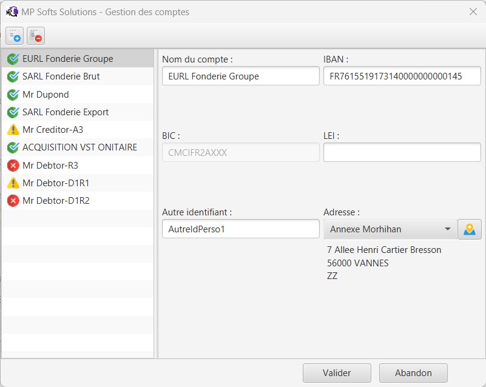This screenshot has height=387, width=486.
Task: Click the empty LEI input field
Action: click(402, 152)
